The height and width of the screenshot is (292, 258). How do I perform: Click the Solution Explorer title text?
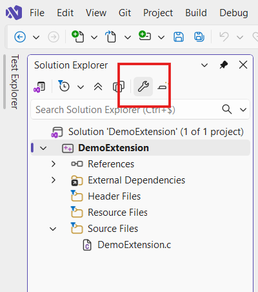point(71,65)
